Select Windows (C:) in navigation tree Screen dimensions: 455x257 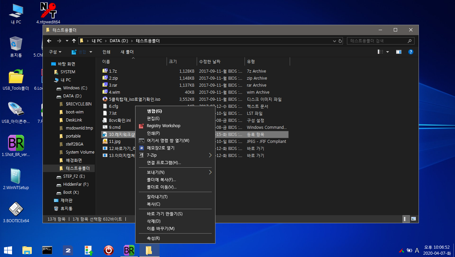75,88
